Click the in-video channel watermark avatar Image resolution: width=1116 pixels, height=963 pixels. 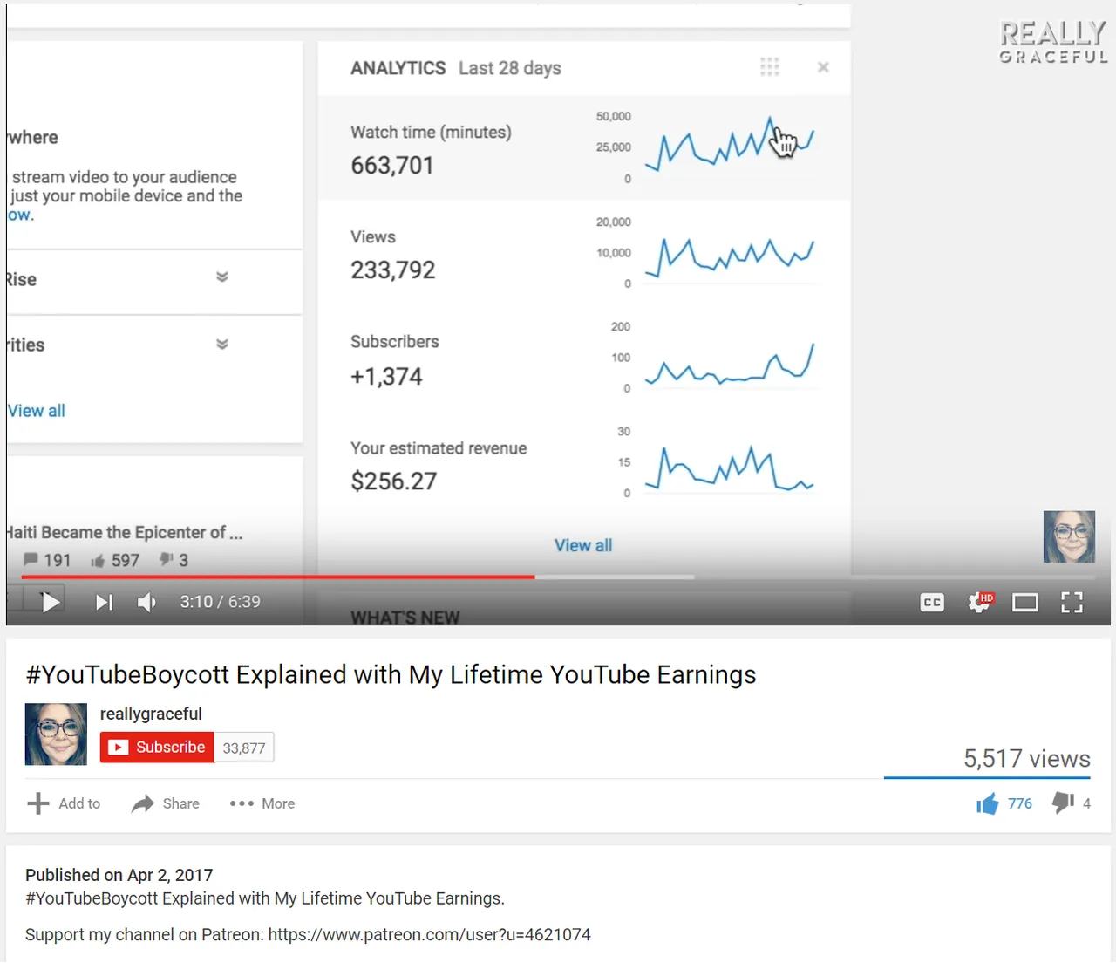pos(1069,536)
